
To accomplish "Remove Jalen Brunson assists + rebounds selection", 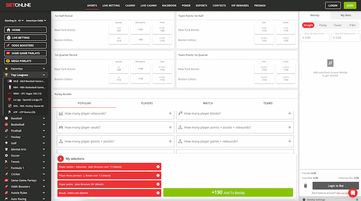I will (x=158, y=167).
